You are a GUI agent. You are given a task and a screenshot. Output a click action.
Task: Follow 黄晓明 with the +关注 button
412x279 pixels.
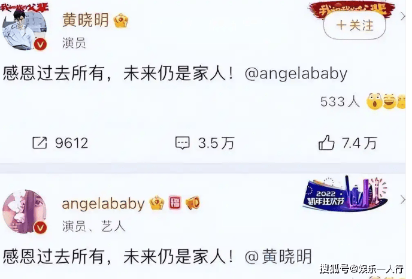tap(355, 26)
